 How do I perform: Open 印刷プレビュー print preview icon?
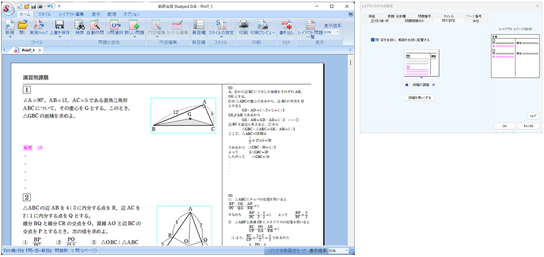point(262,25)
